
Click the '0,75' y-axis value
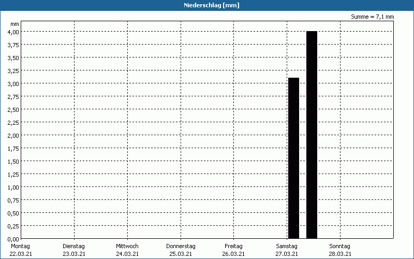point(13,200)
